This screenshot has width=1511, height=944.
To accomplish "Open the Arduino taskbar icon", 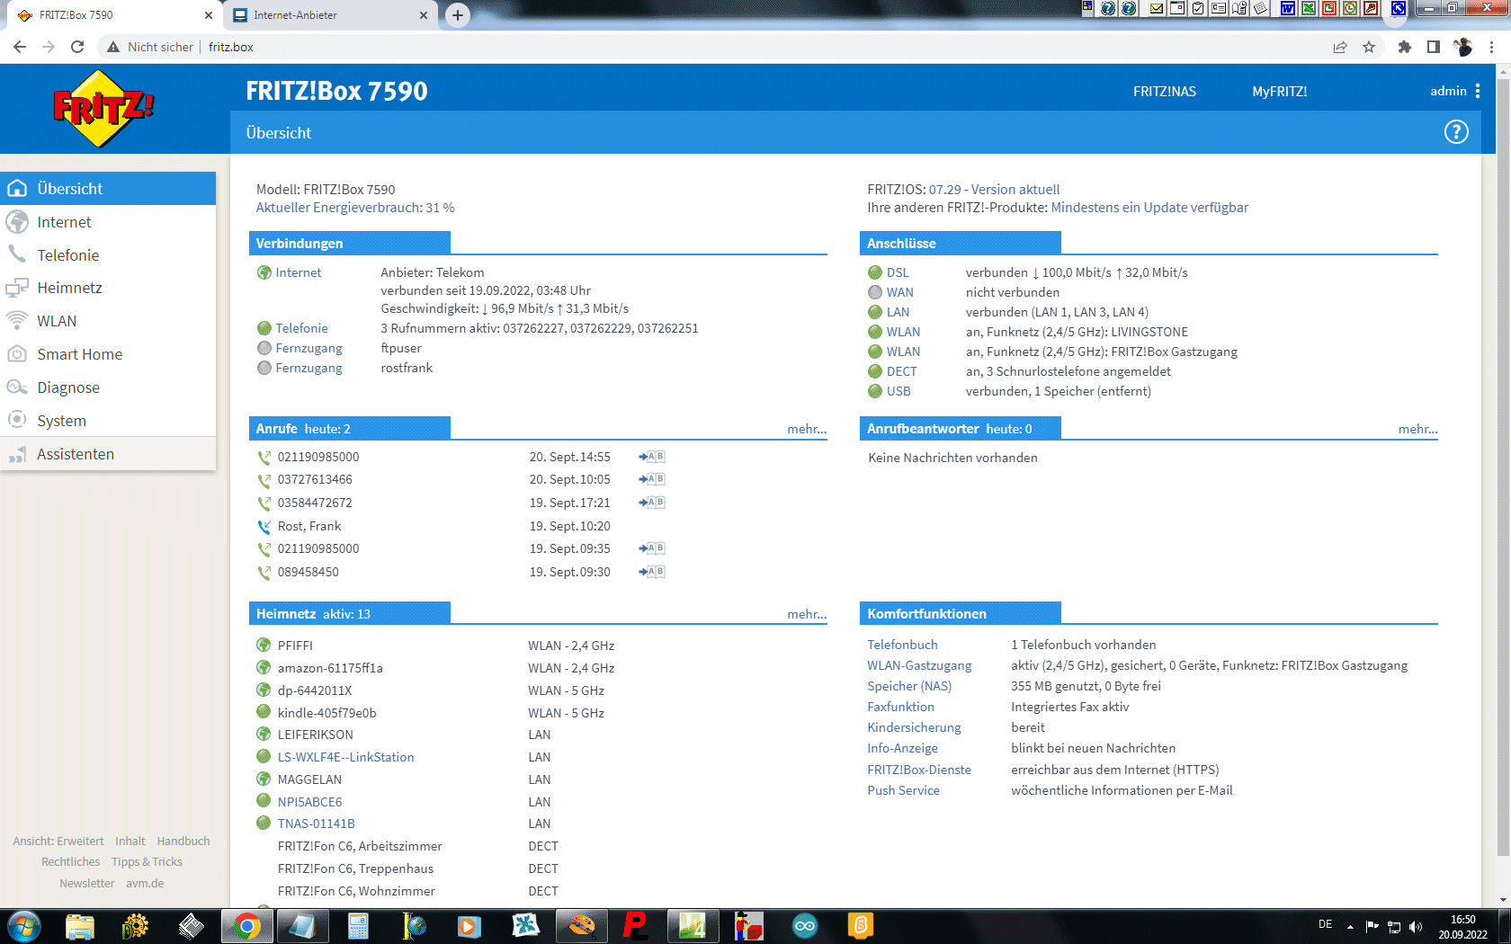I will [x=805, y=926].
